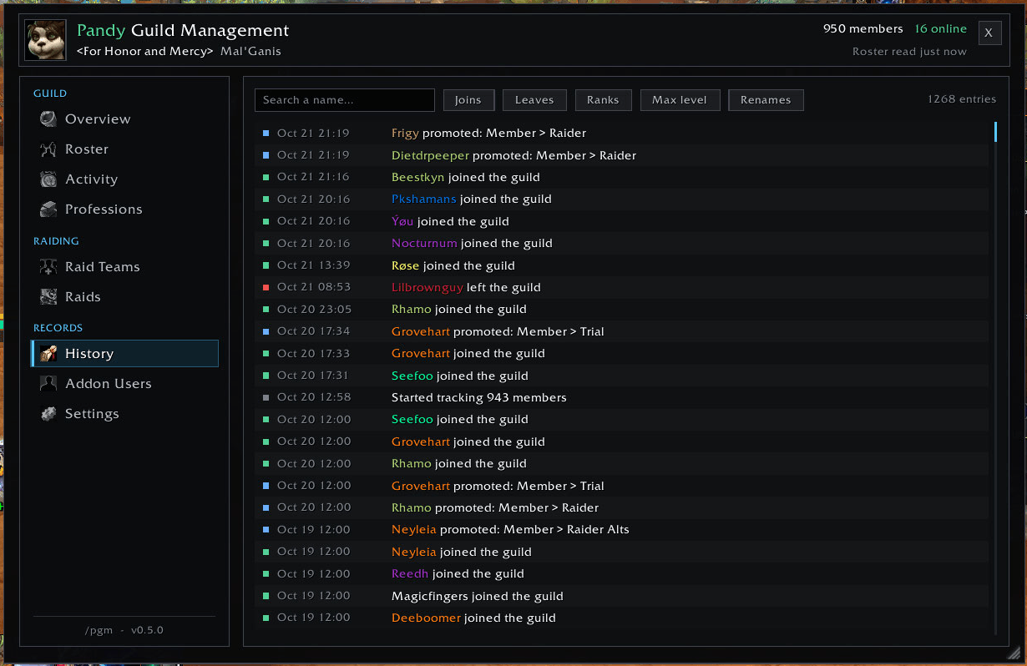This screenshot has width=1027, height=666.
Task: Open the Addon Users page label
Action: click(109, 384)
